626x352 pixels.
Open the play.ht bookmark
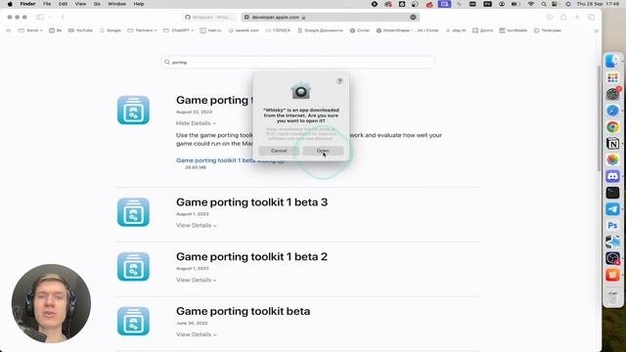[x=456, y=30]
